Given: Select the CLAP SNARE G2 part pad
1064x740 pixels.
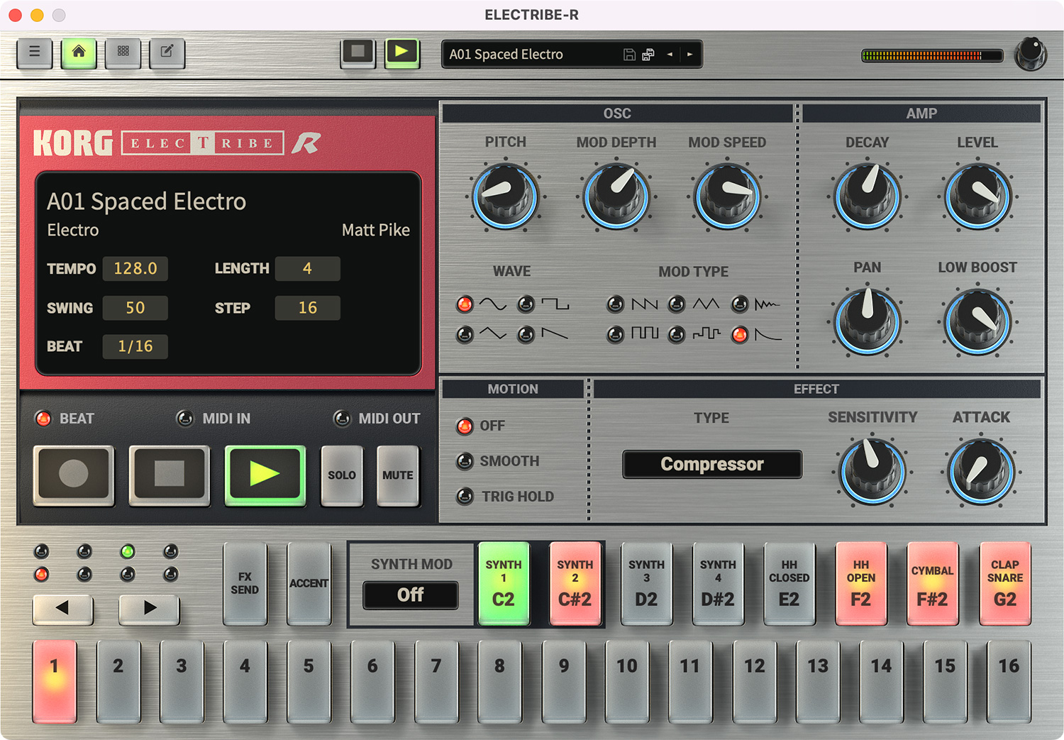Looking at the screenshot, I should tap(1005, 583).
